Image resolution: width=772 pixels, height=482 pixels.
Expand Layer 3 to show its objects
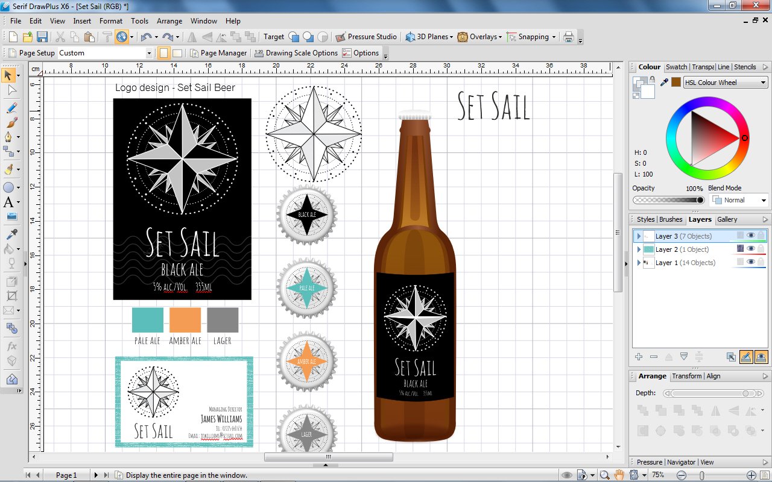pyautogui.click(x=639, y=236)
